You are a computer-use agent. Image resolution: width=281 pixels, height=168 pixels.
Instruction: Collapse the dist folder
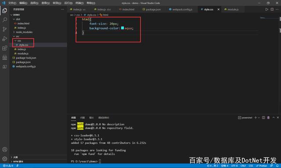(18, 19)
